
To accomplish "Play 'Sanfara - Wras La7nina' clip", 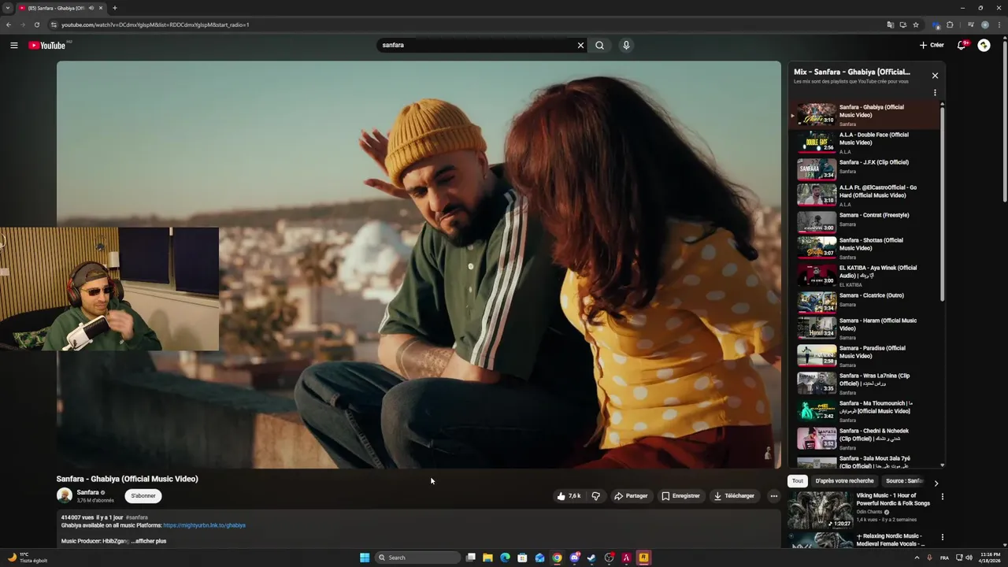I will coord(864,384).
